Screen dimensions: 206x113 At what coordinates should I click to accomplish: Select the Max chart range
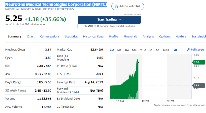166,50
